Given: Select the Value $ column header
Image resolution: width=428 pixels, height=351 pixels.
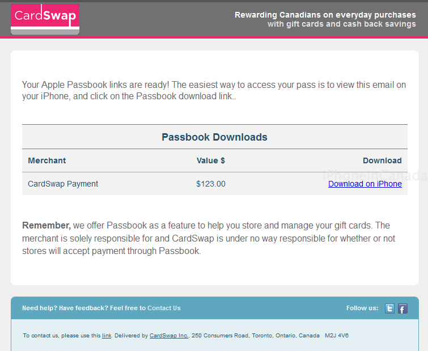Looking at the screenshot, I should [x=211, y=160].
